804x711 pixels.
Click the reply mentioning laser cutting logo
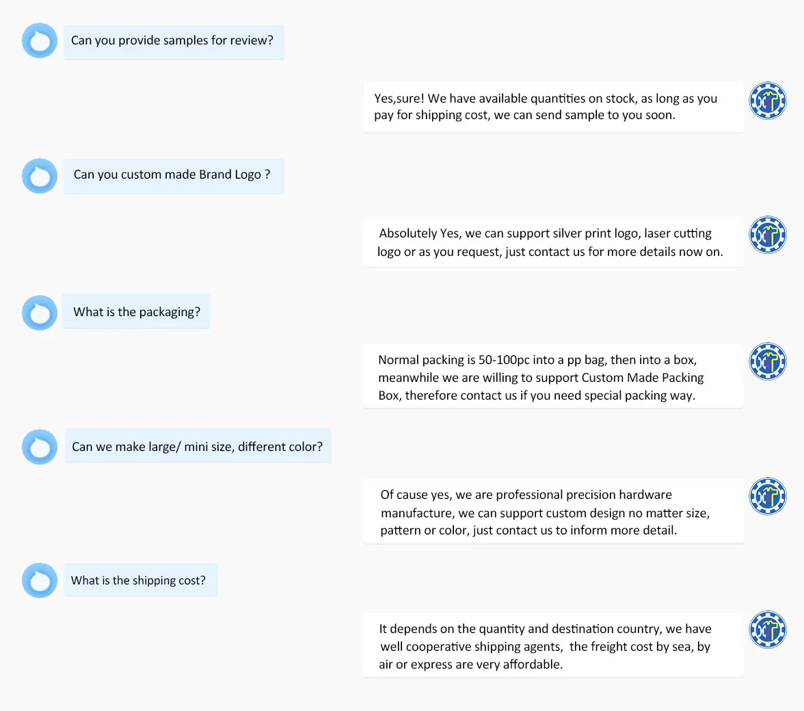click(x=552, y=242)
